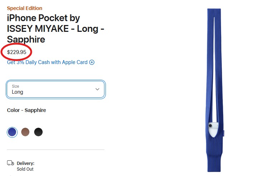258x176 pixels.
Task: Open the Size dropdown
Action: 56,89
